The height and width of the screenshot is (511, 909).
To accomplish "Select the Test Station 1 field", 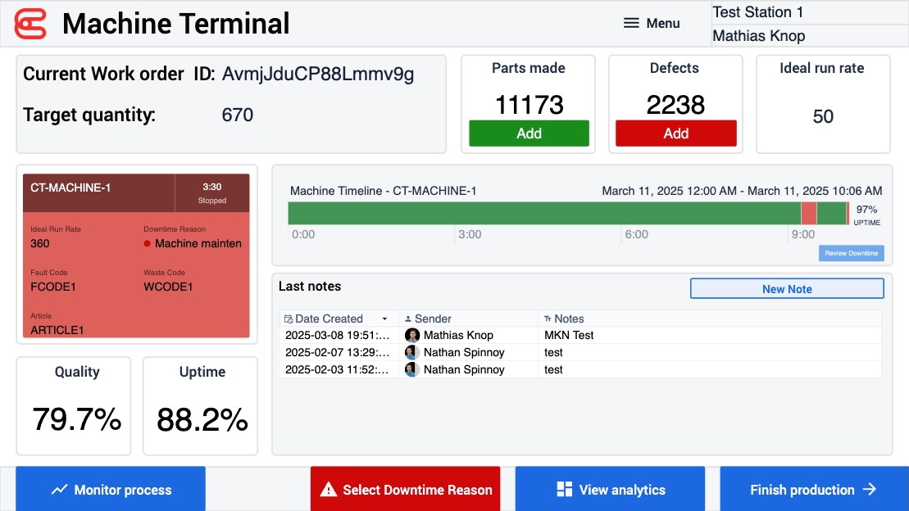I will (808, 12).
